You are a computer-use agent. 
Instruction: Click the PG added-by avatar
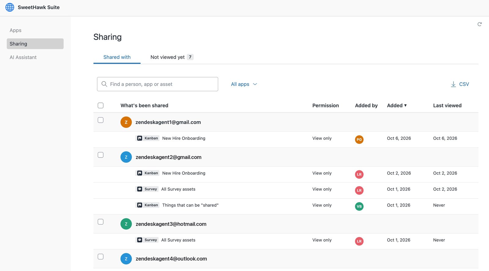tap(359, 139)
